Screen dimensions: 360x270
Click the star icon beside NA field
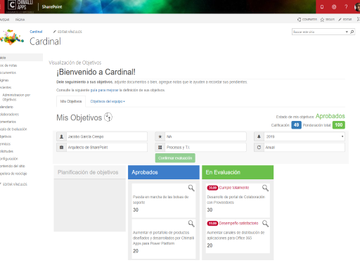tap(160, 136)
